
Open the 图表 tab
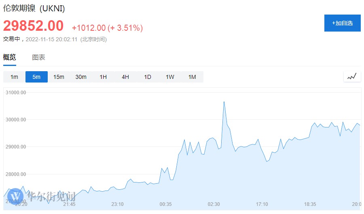click(x=39, y=57)
